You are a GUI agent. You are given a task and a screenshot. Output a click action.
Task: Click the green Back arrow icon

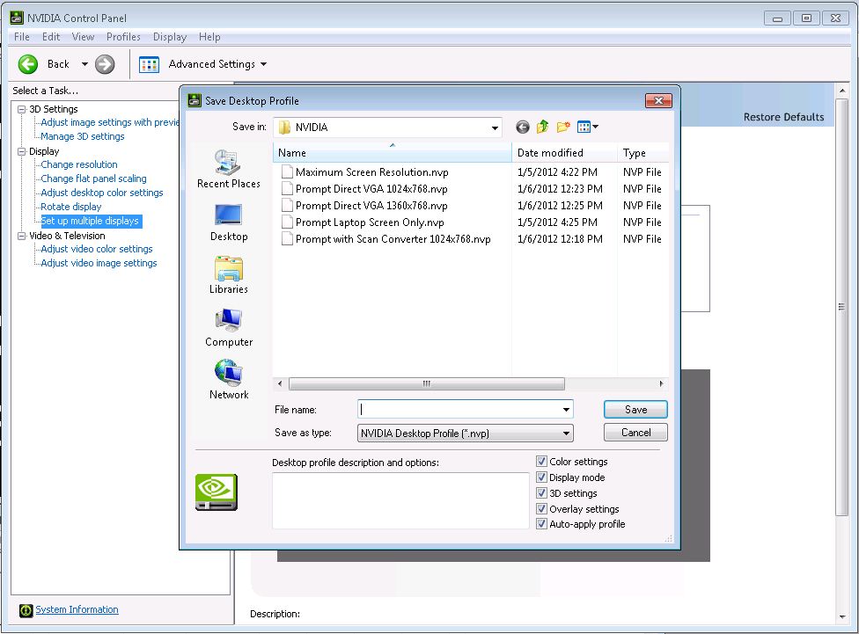28,64
